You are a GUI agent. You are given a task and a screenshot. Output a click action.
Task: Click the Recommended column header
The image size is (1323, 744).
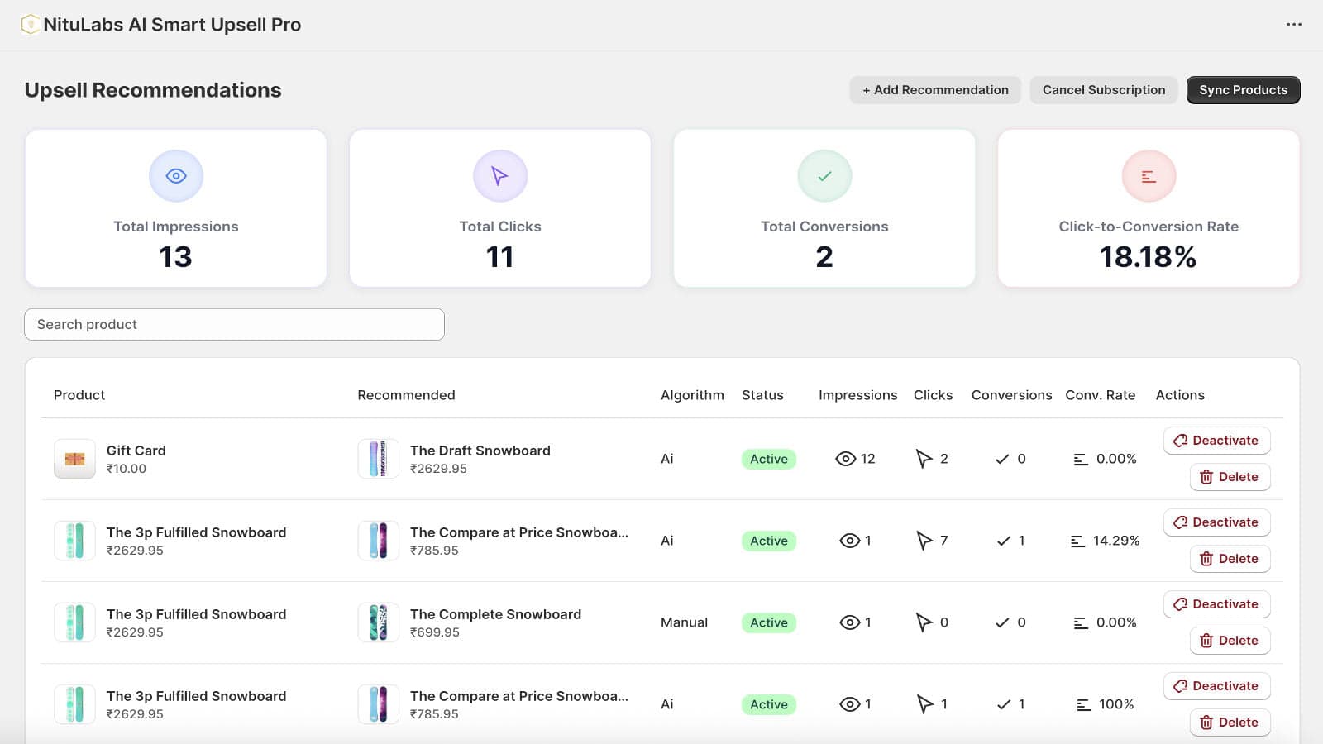click(406, 395)
